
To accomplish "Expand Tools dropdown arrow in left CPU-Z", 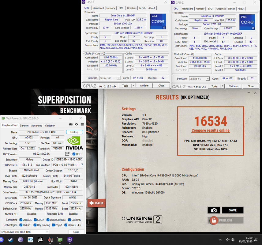I will point(133,85).
